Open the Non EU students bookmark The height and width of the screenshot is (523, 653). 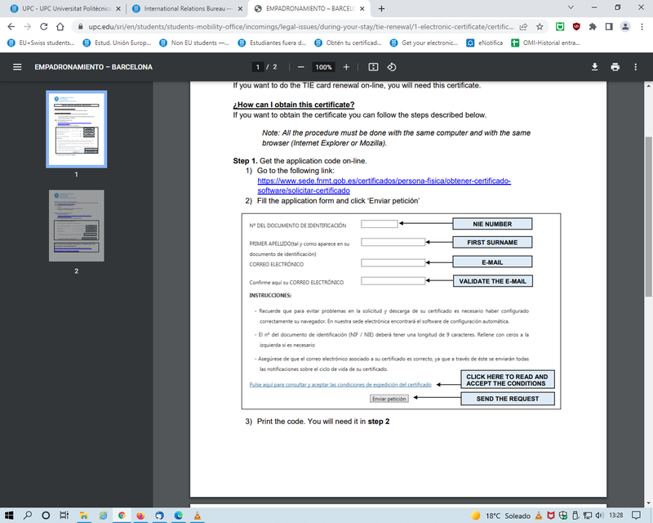(194, 42)
